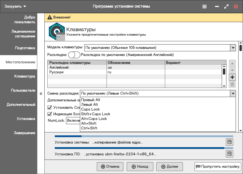
Task: Move the layout up with the arrow icon
Action: tap(232, 63)
